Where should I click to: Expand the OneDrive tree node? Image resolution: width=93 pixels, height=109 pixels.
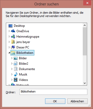9,31
